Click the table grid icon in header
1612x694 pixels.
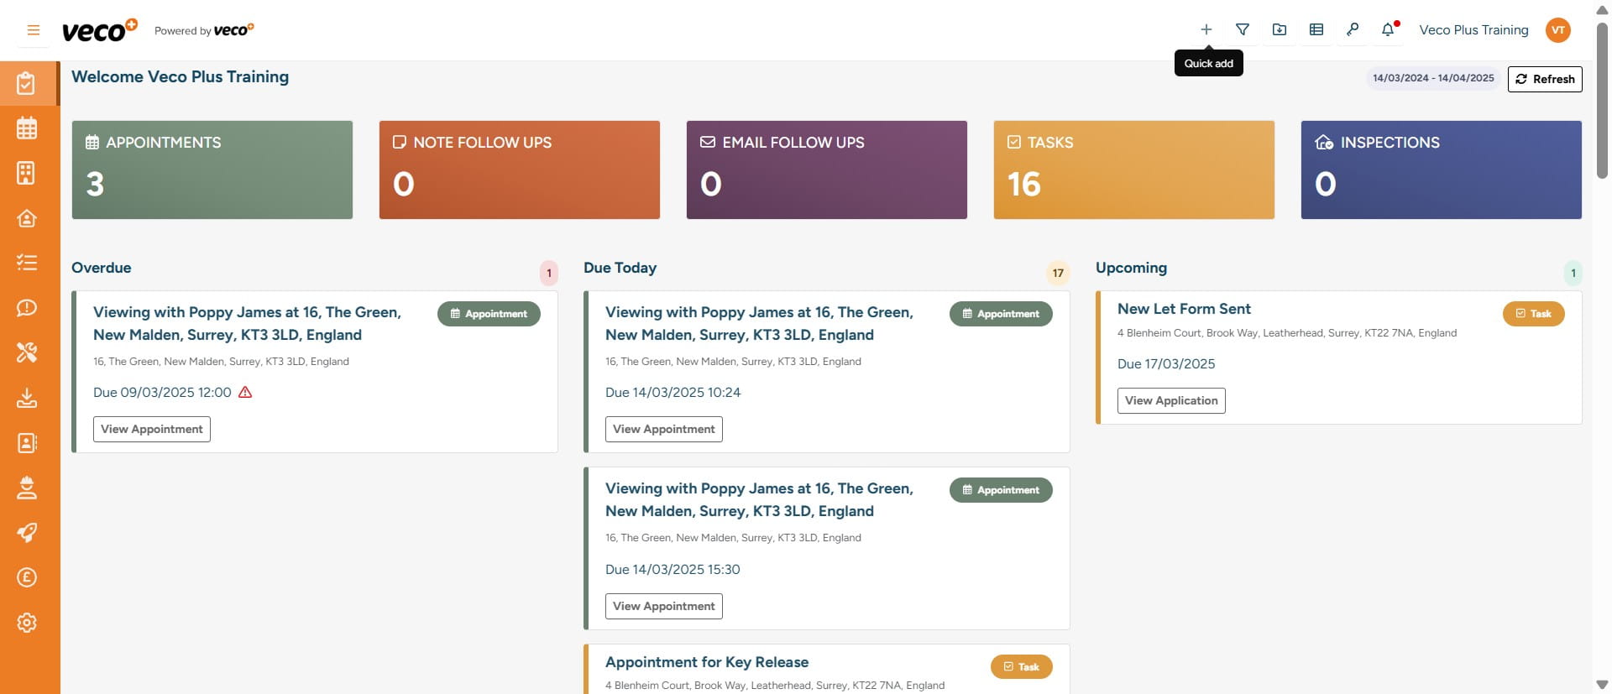[1316, 30]
